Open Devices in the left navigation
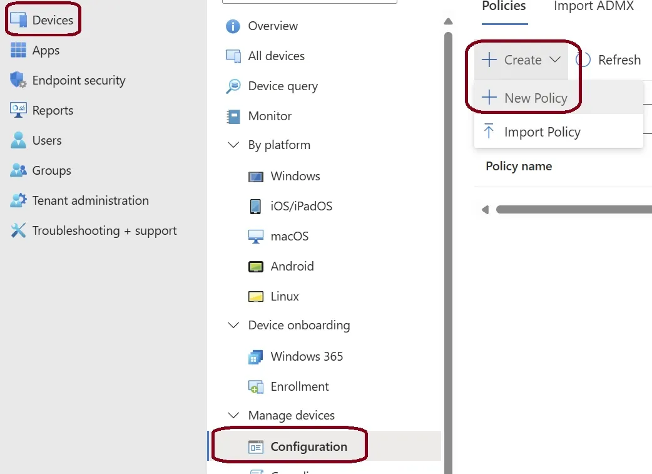 click(x=53, y=20)
